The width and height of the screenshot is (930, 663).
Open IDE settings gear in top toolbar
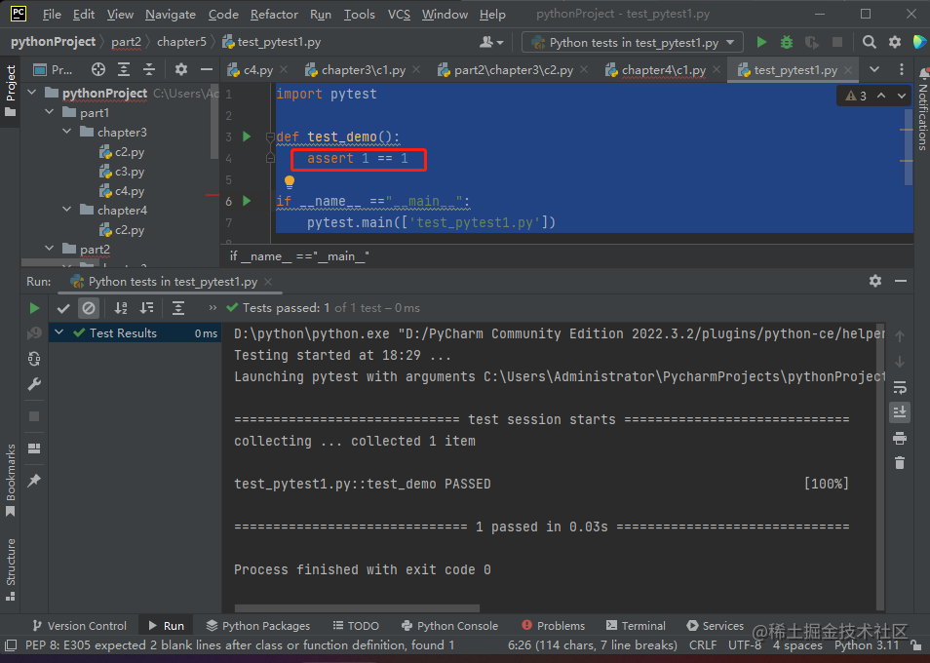point(894,42)
